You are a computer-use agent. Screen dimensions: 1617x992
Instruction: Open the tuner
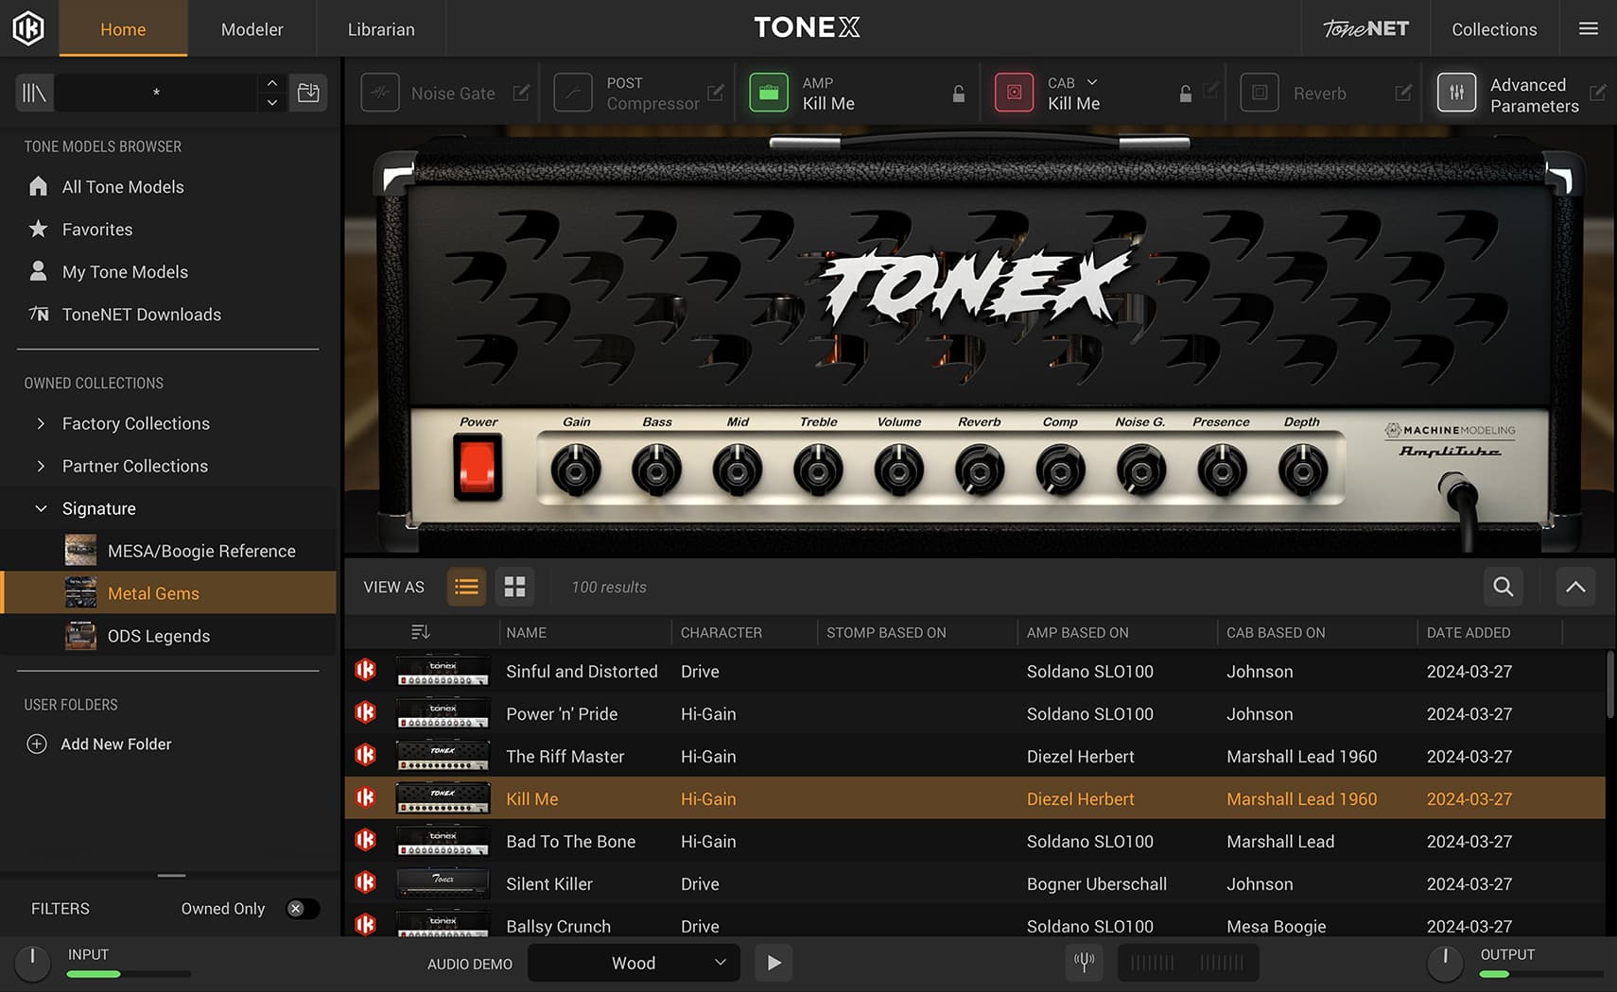tap(1084, 962)
